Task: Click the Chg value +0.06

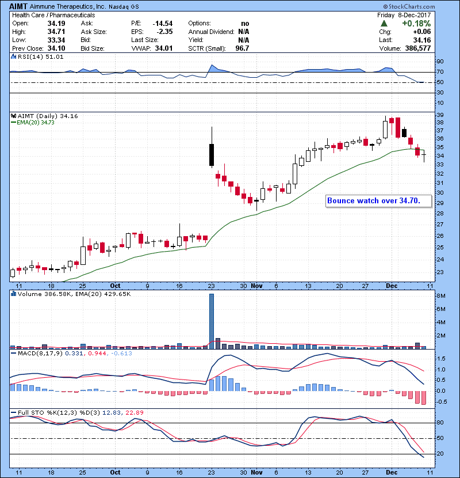Action: 422,32
